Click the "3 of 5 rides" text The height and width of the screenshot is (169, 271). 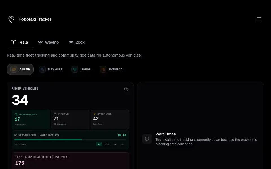(20, 144)
